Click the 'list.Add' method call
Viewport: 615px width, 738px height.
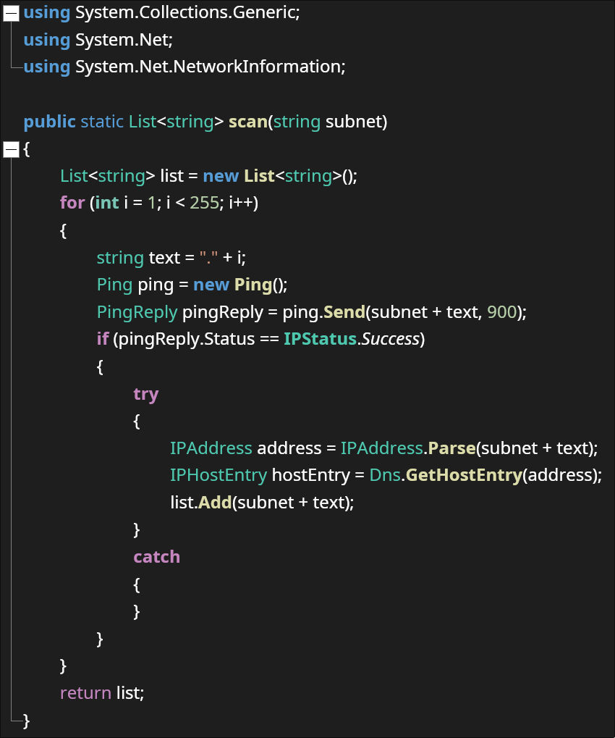point(200,503)
